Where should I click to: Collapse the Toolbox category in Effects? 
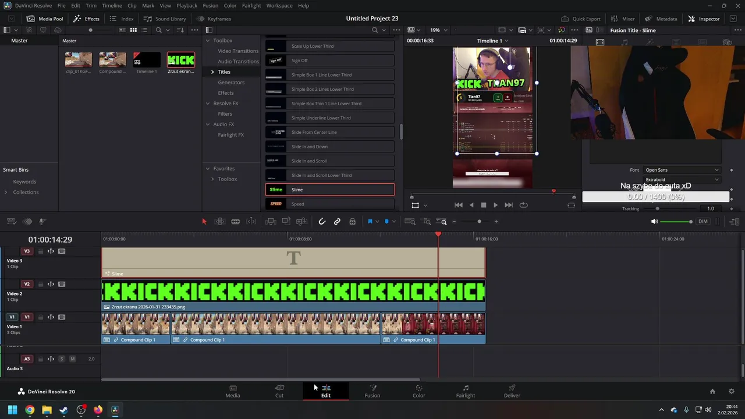(x=208, y=40)
